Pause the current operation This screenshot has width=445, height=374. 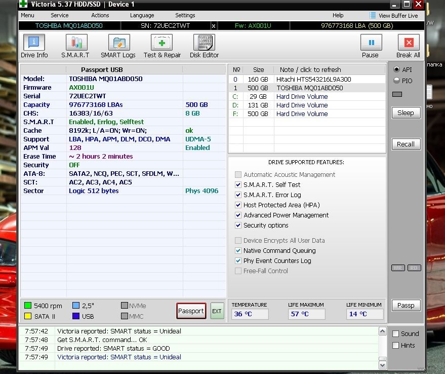371,46
